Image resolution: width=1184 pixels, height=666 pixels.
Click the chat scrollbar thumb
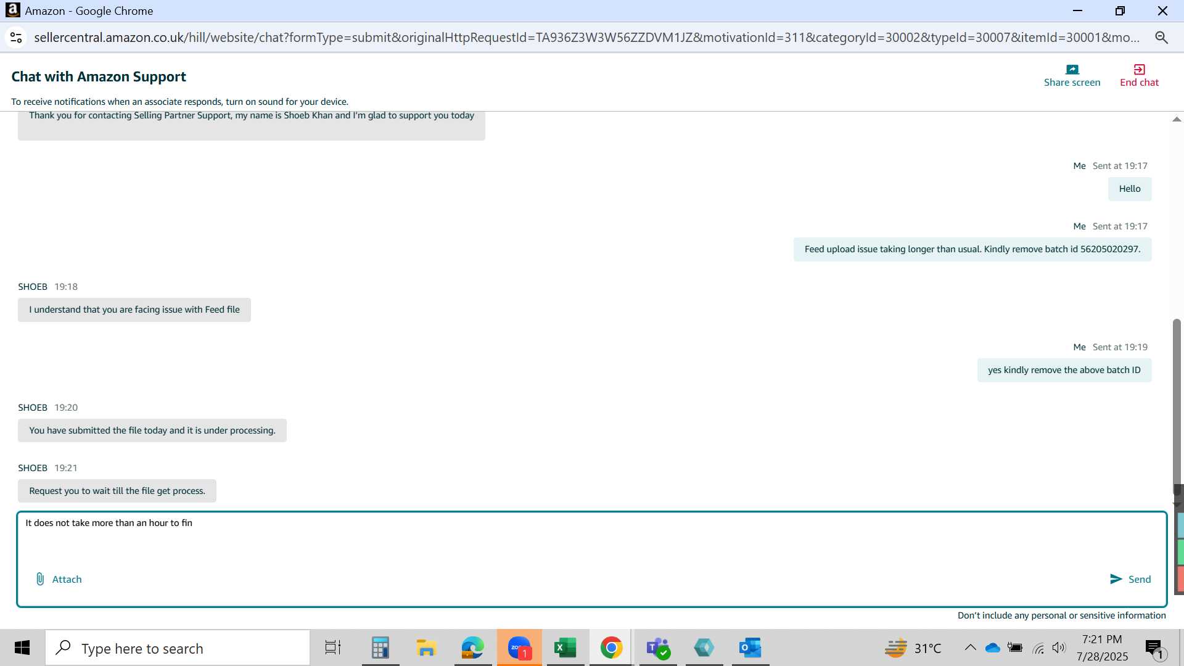pyautogui.click(x=1177, y=406)
